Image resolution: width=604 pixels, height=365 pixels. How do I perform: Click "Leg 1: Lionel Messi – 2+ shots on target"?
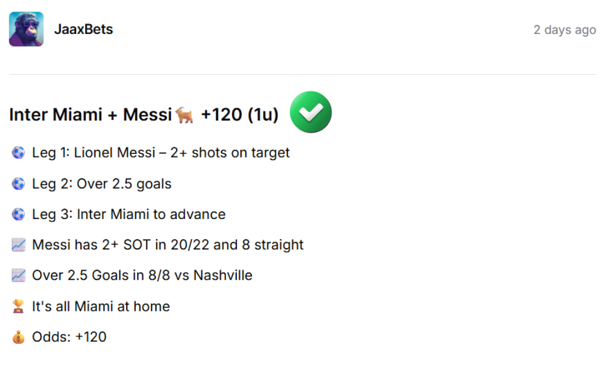point(161,153)
